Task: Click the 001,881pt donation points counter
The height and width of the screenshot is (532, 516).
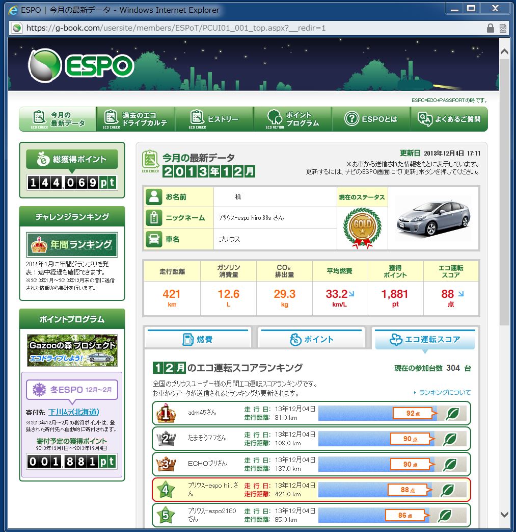Action: pyautogui.click(x=72, y=462)
